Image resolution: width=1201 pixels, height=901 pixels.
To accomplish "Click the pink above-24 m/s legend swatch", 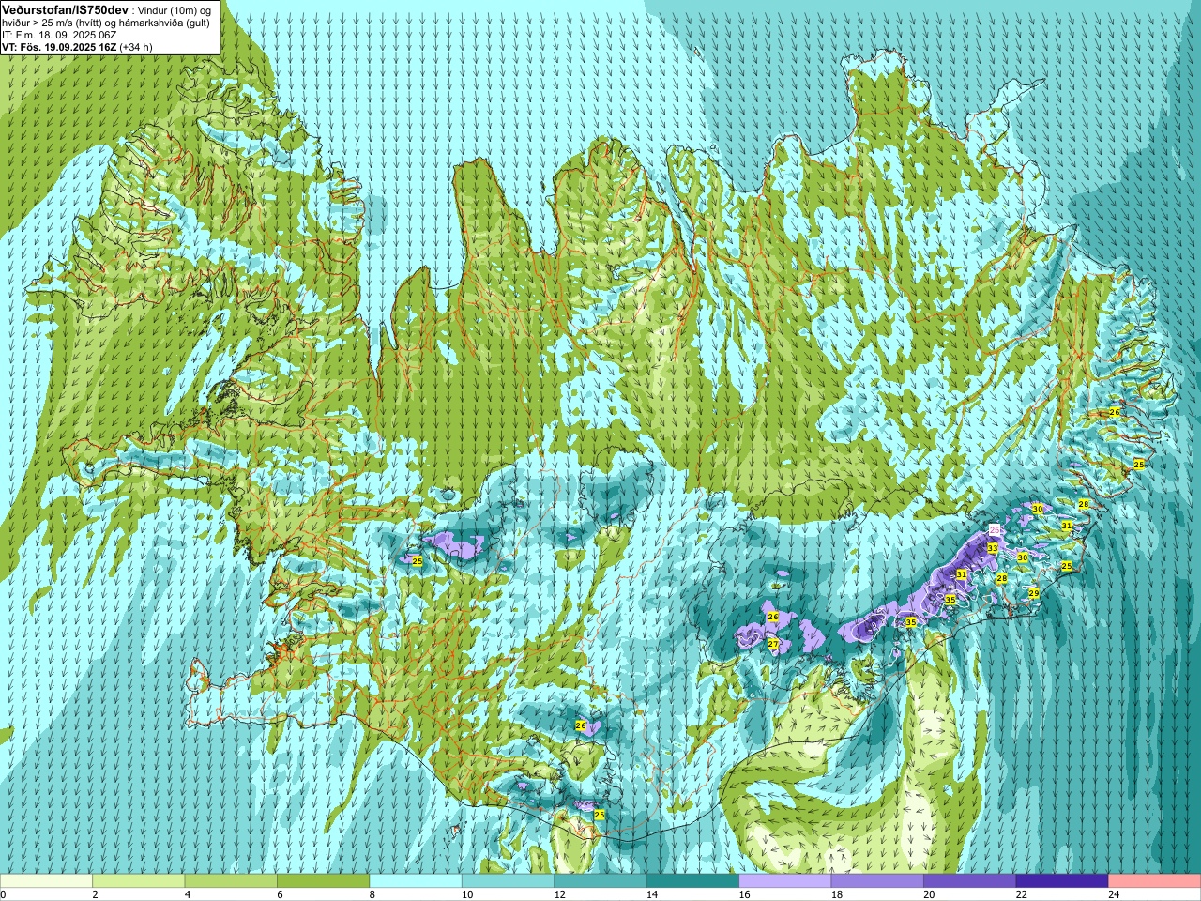I will click(x=1155, y=881).
